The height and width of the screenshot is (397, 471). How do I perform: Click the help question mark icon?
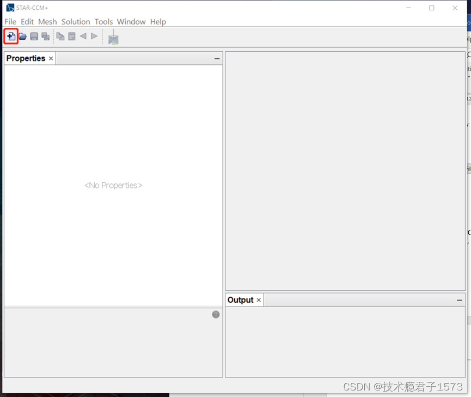tap(216, 314)
